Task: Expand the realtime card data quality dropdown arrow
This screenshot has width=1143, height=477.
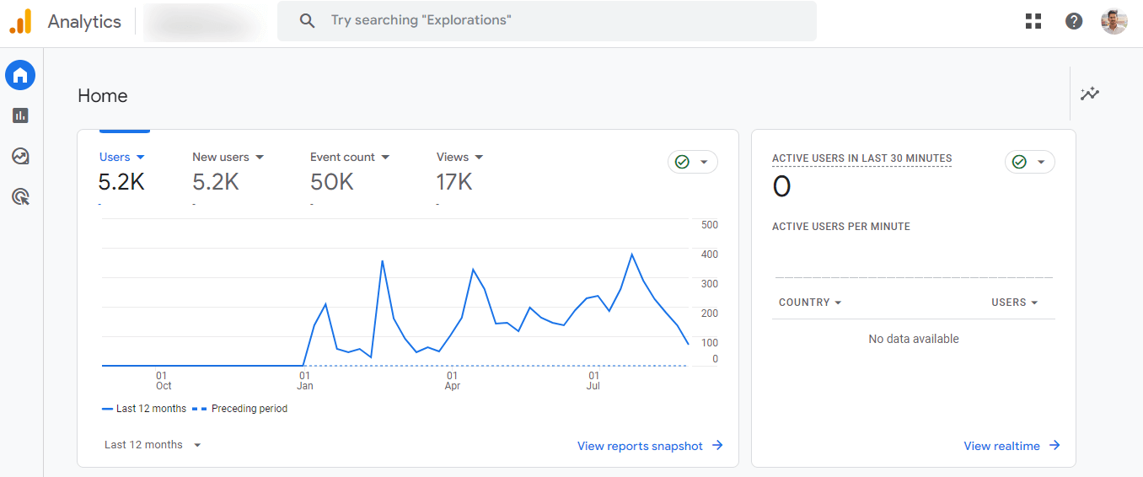Action: coord(1041,162)
